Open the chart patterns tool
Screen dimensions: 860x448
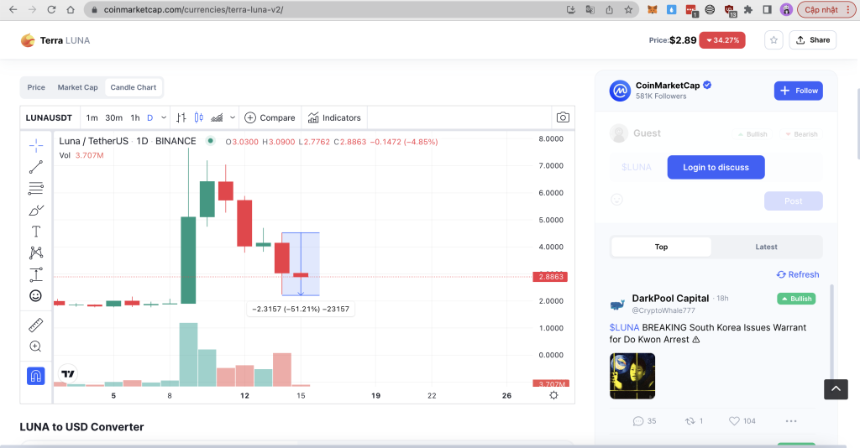click(x=35, y=253)
